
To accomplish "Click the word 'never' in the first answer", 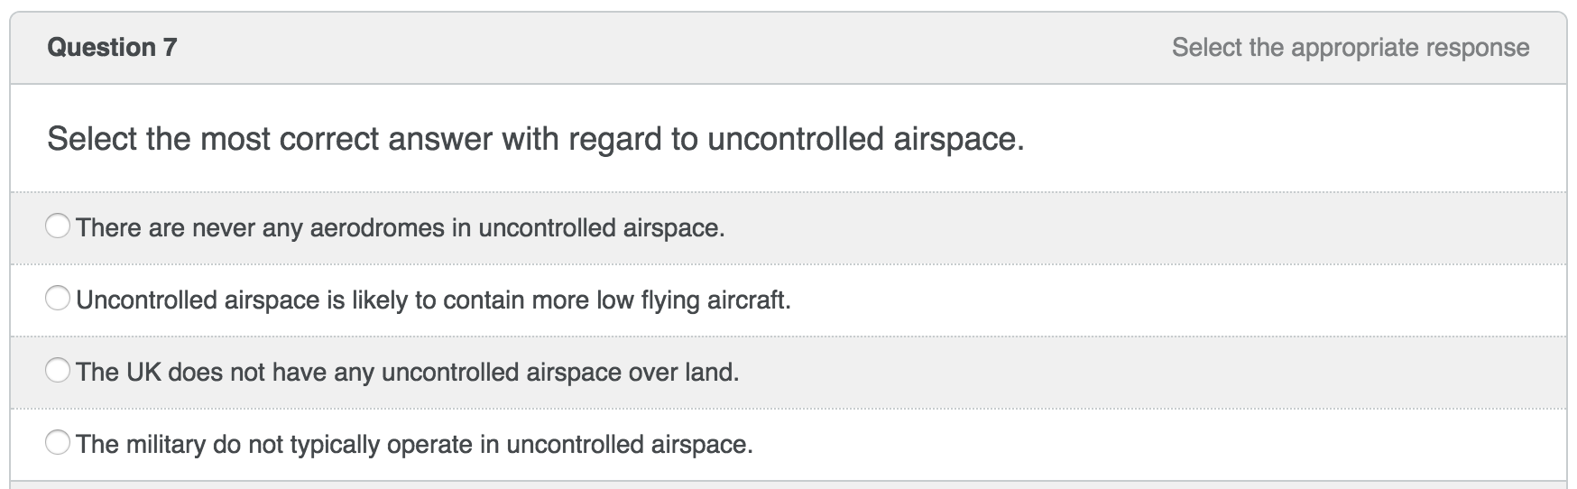I will [x=223, y=227].
